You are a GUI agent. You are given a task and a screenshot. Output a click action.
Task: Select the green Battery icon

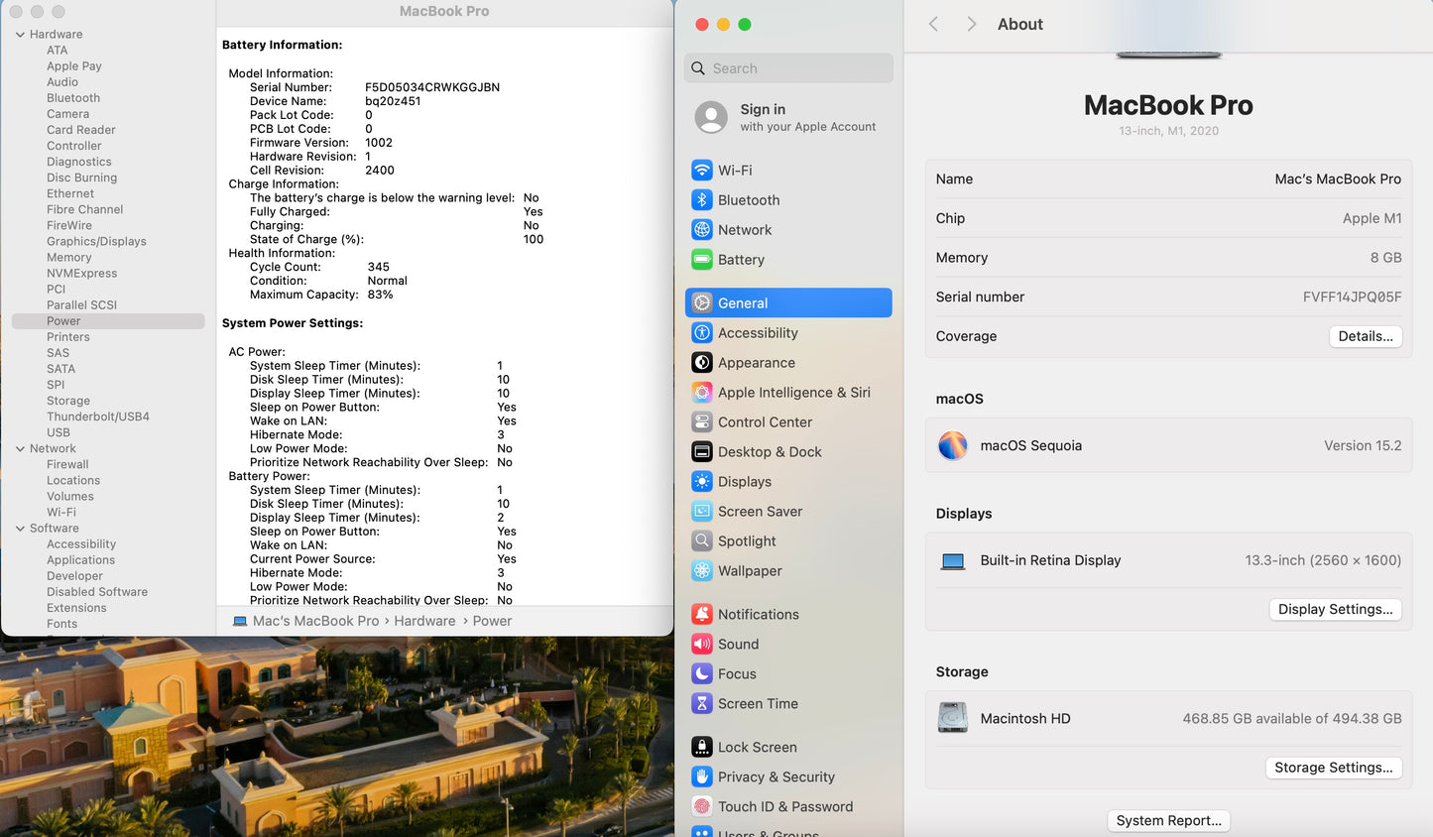click(702, 260)
